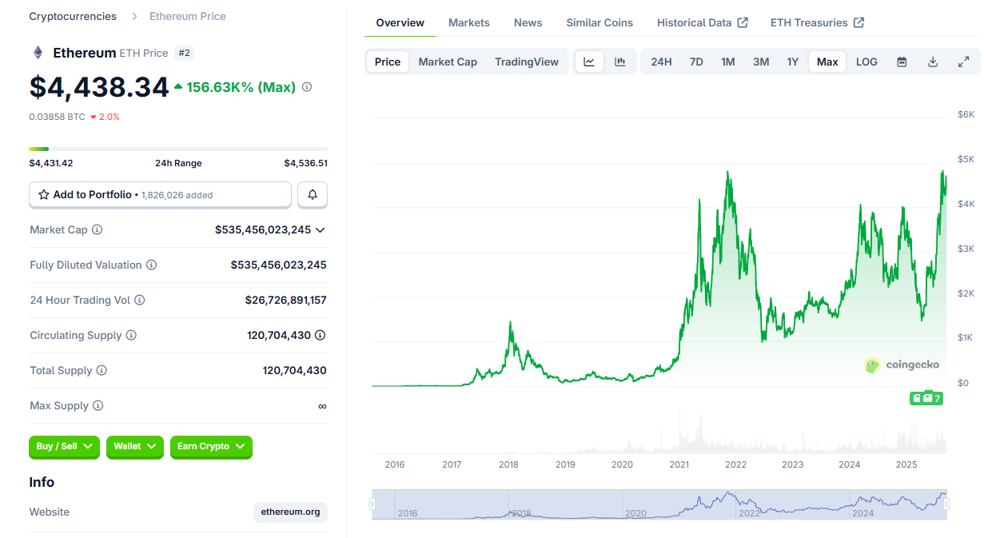Click the $4,438.34 price value

(99, 87)
